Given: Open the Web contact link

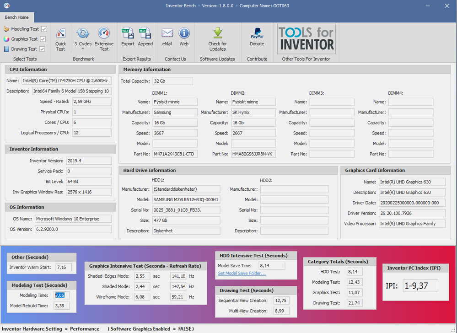Looking at the screenshot, I should coord(184,37).
